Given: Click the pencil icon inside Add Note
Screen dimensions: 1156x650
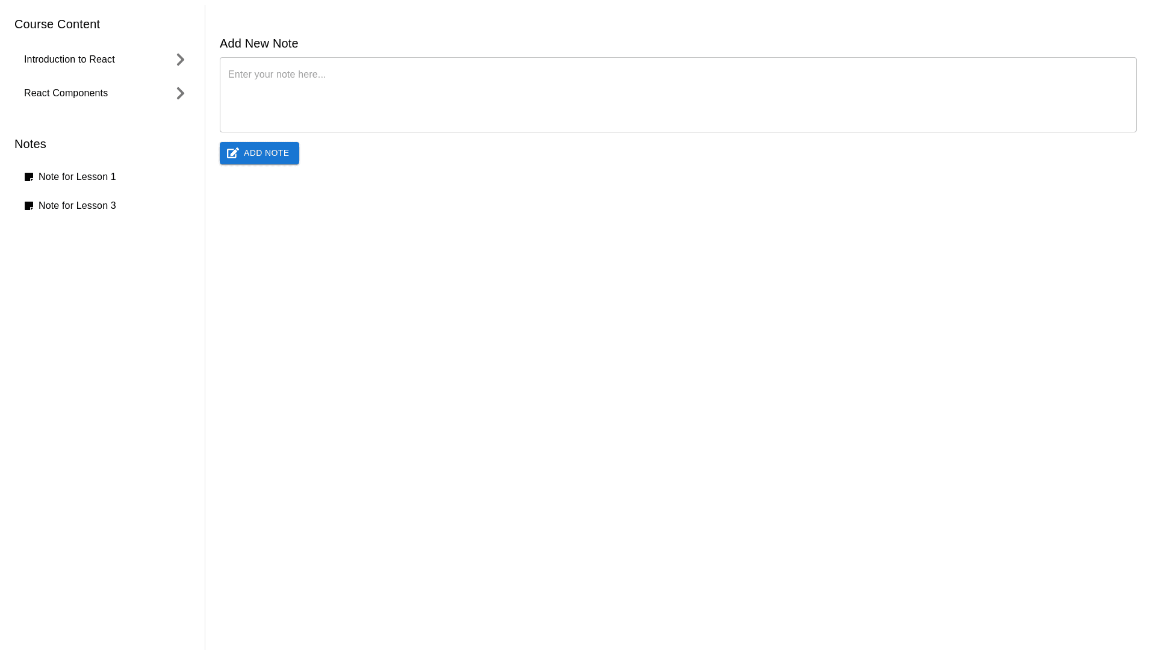Looking at the screenshot, I should [233, 153].
